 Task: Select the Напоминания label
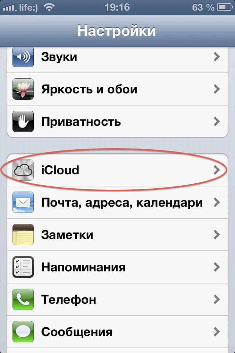[83, 267]
